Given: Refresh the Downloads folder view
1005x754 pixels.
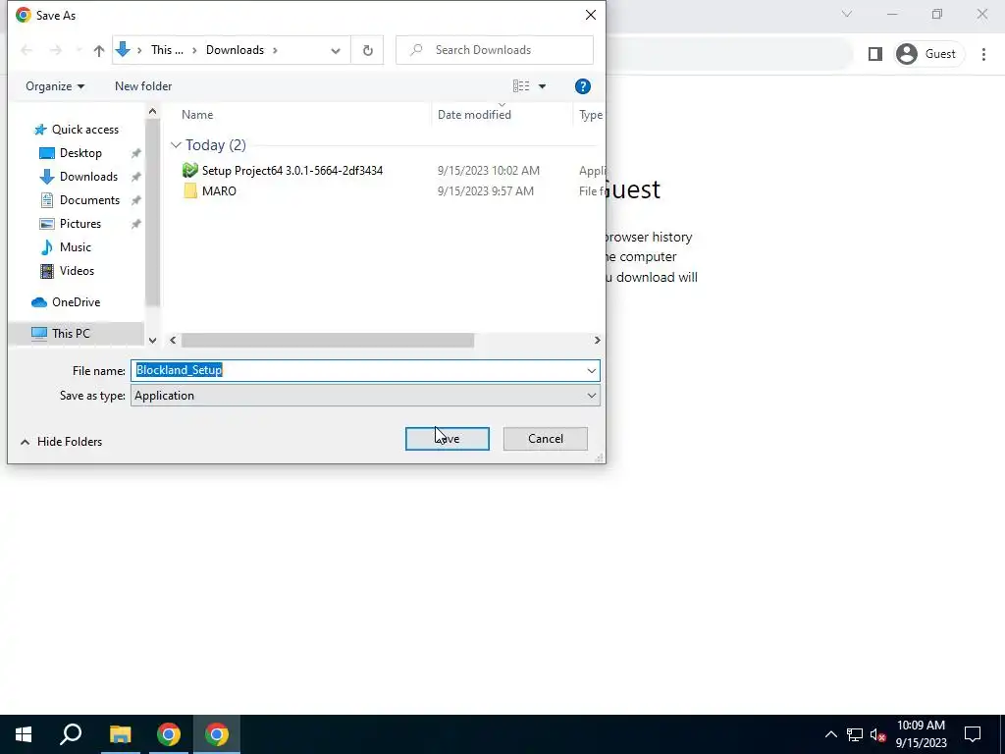Looking at the screenshot, I should (x=367, y=50).
